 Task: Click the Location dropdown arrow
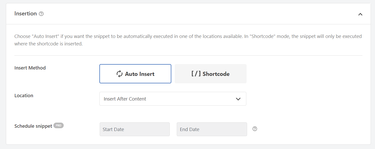click(238, 99)
